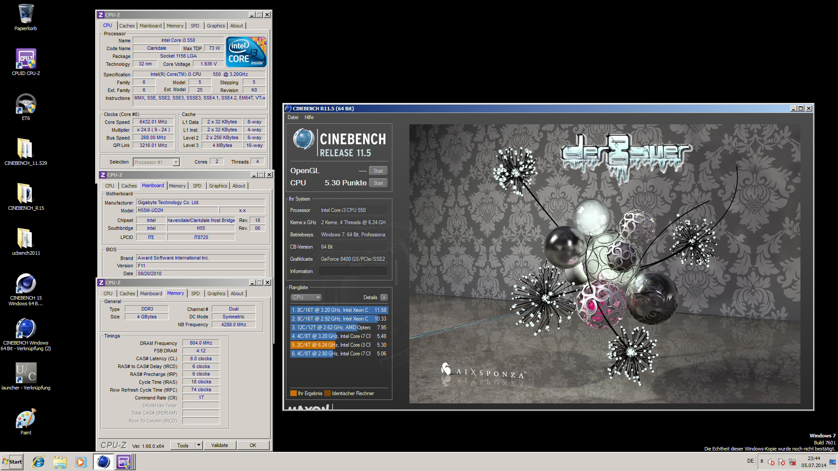Open SPD tab in the middle CPU-Z window
Image resolution: width=838 pixels, height=471 pixels.
click(197, 186)
